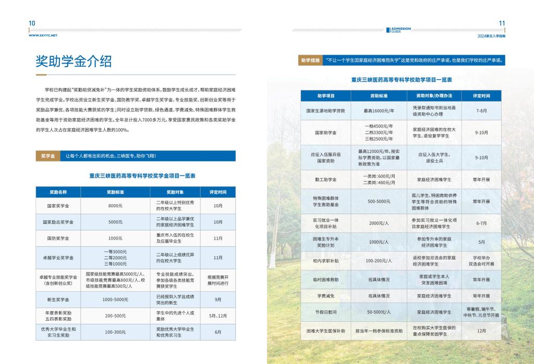Image resolution: width=534 pixels, height=364 pixels.
Task: Click the '资助标准' column header
Action: pyautogui.click(x=379, y=96)
